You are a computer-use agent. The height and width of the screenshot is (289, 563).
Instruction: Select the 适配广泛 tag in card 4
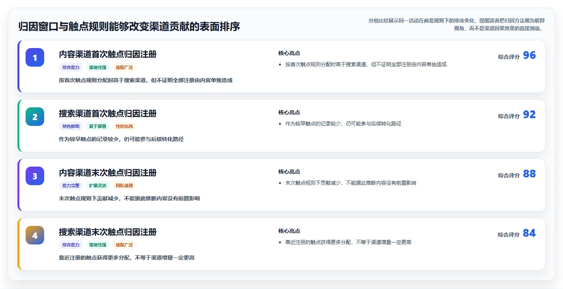pyautogui.click(x=124, y=245)
